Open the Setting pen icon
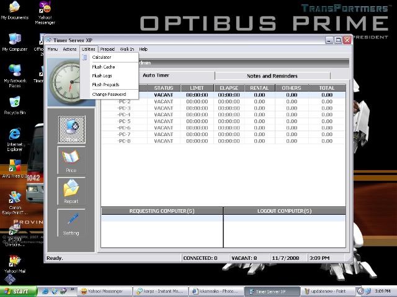397x297 pixels. click(x=71, y=223)
